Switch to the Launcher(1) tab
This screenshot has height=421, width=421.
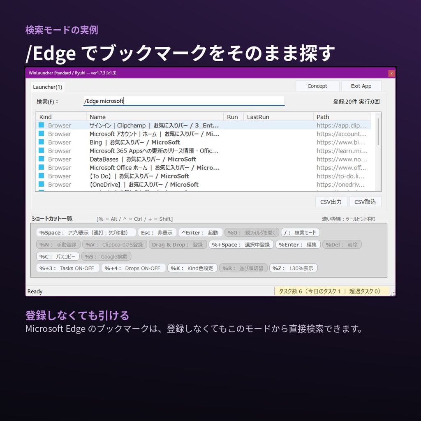click(x=48, y=87)
